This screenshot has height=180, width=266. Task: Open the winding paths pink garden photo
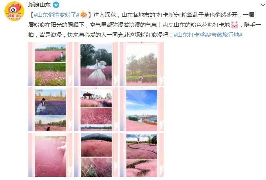[142, 155]
